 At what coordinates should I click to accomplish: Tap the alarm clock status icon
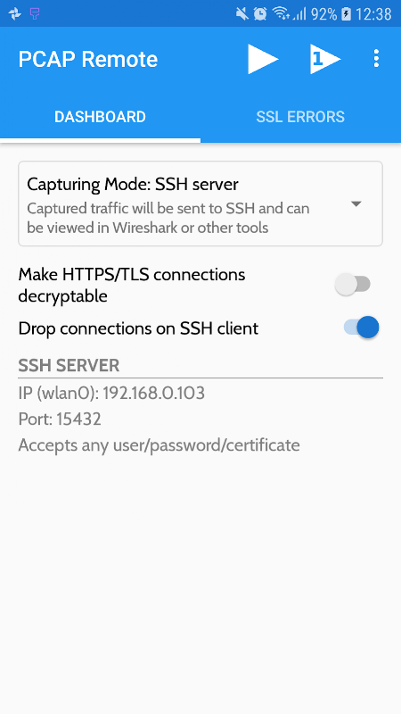tap(260, 14)
